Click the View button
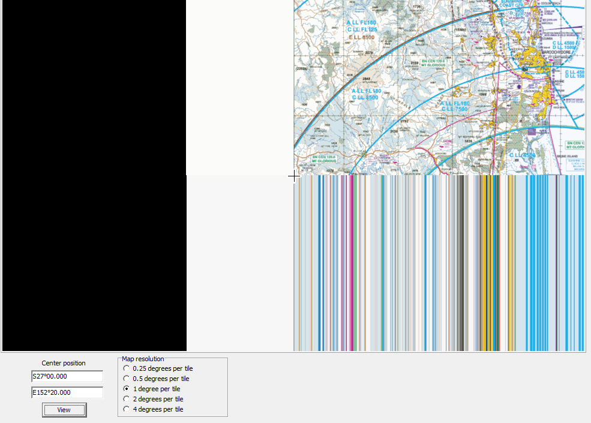The width and height of the screenshot is (591, 423). point(64,410)
